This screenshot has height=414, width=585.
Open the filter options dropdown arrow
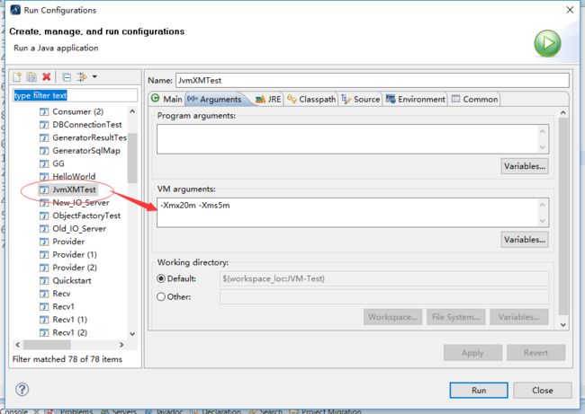click(94, 77)
